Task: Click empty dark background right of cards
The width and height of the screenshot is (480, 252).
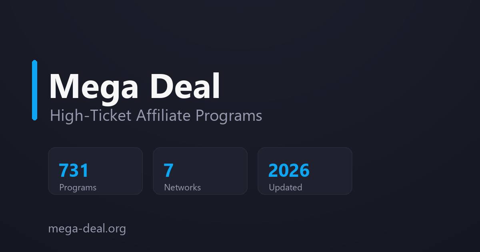Action: point(416,171)
